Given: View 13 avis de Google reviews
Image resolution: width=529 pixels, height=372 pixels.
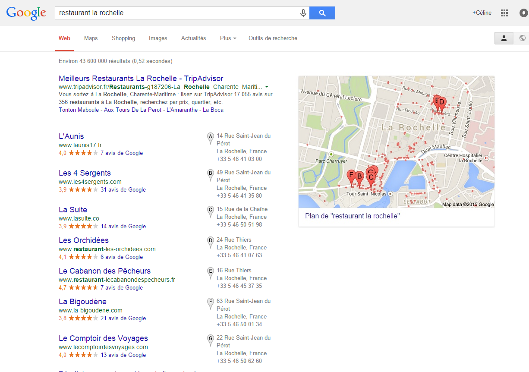Looking at the screenshot, I should pyautogui.click(x=123, y=355).
